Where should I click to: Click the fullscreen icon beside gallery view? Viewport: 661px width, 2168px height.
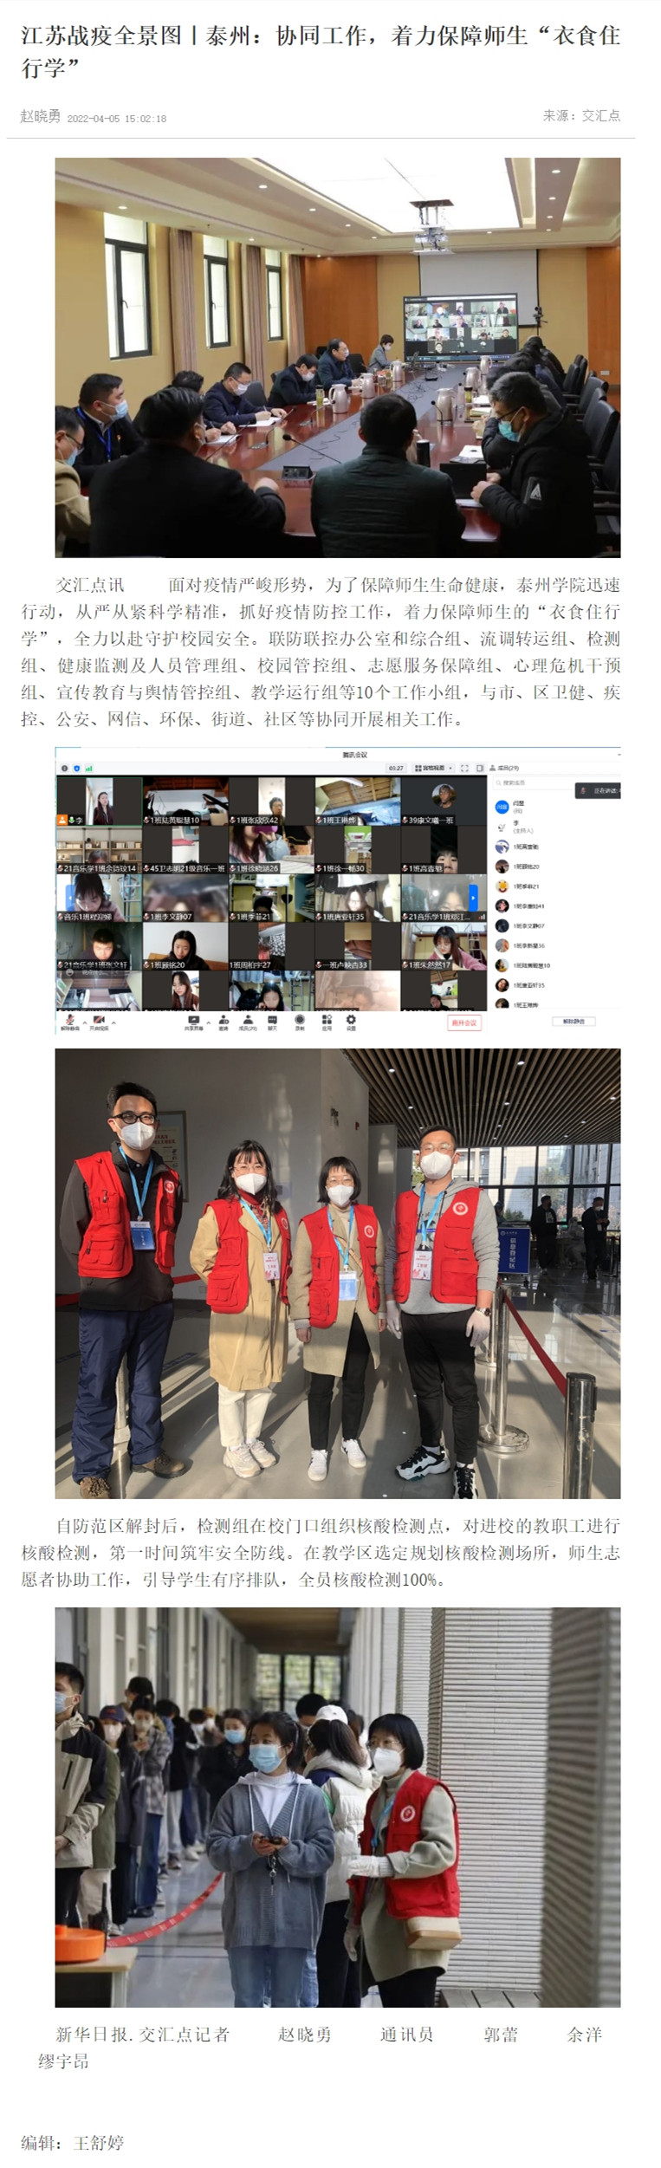tap(464, 768)
